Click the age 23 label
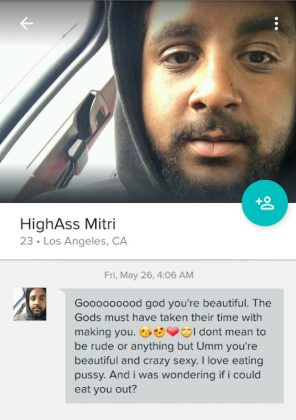The image size is (296, 420). pyautogui.click(x=26, y=241)
